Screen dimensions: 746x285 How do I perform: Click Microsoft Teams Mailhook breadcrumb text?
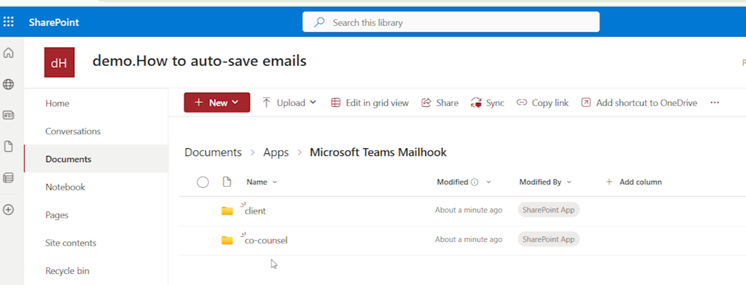[x=379, y=152]
